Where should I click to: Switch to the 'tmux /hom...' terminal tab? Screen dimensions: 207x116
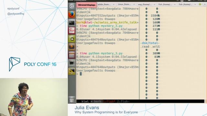[124, 5]
